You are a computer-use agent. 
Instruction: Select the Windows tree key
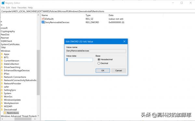pyautogui.click(x=6, y=51)
